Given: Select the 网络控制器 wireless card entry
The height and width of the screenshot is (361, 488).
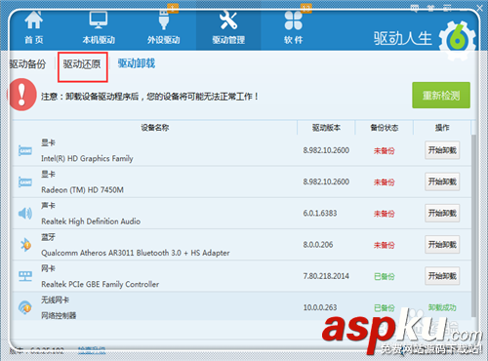Looking at the screenshot, I should coord(59,315).
